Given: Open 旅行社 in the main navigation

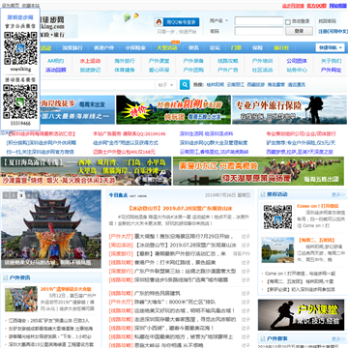Looking at the screenshot, I should 281,48.
